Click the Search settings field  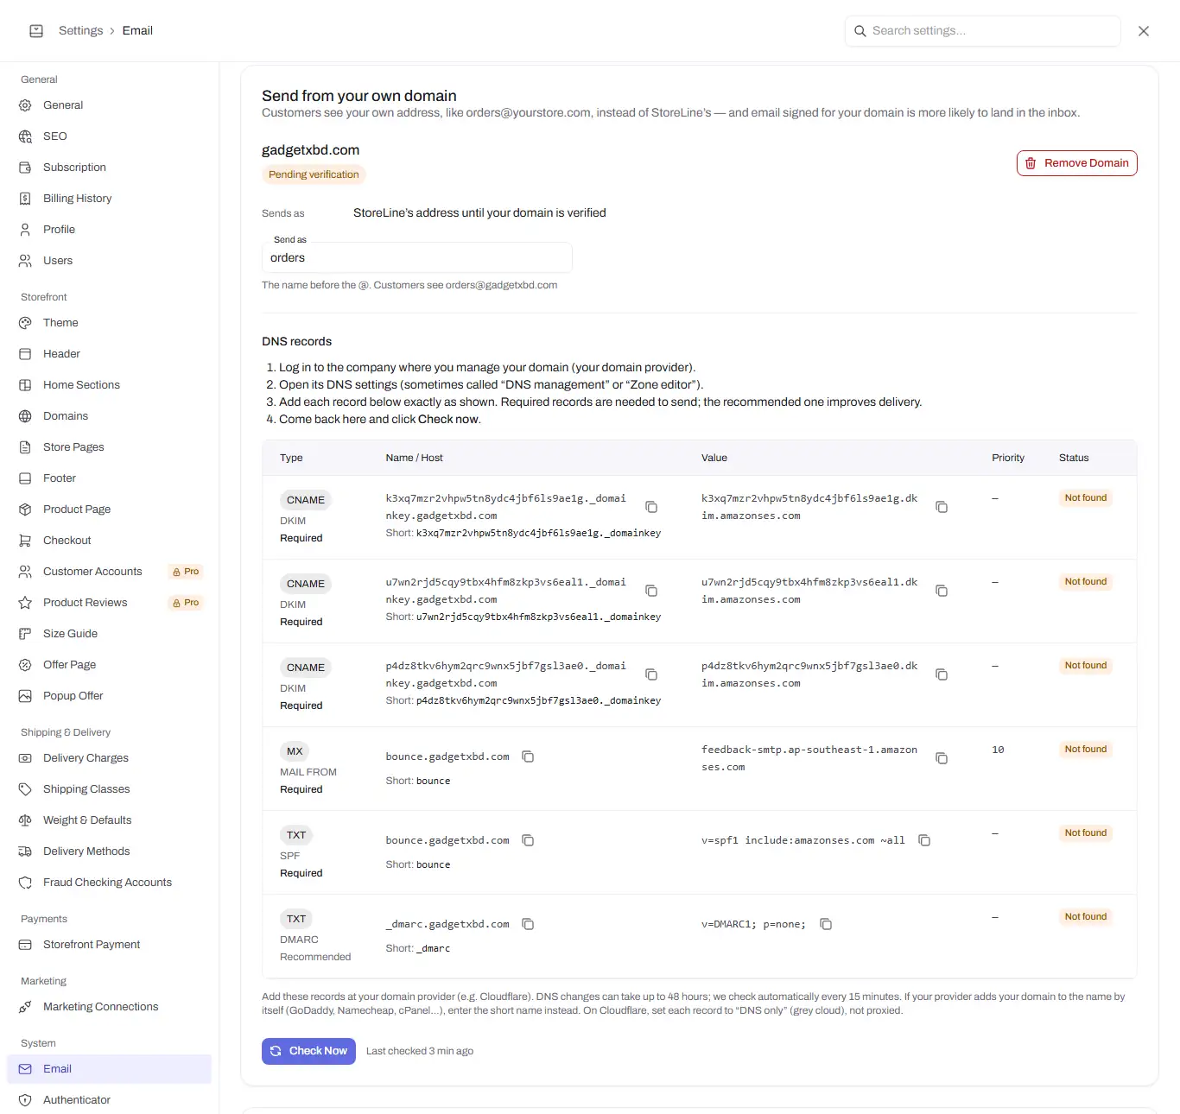pos(982,31)
